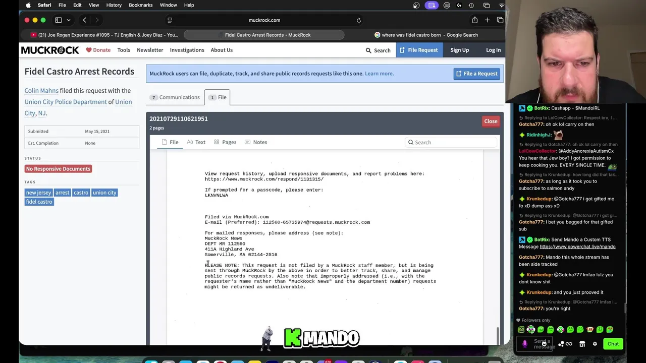This screenshot has width=646, height=363.
Task: Click the document viewer vertical scrollbar
Action: click(x=497, y=335)
